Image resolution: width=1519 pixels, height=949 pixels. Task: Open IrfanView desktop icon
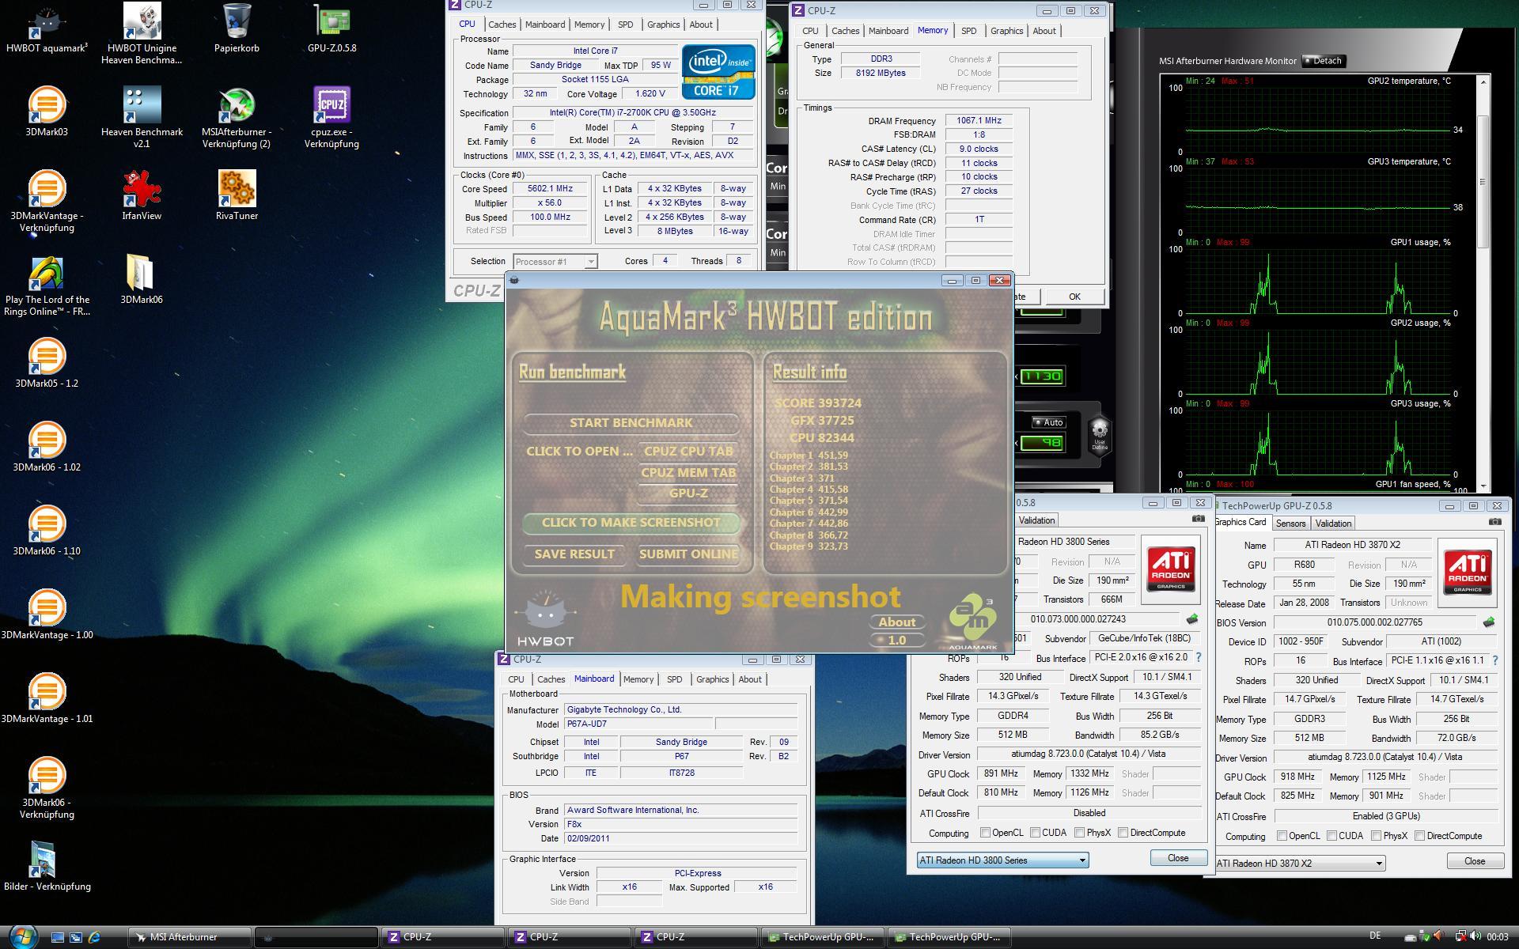pyautogui.click(x=142, y=196)
